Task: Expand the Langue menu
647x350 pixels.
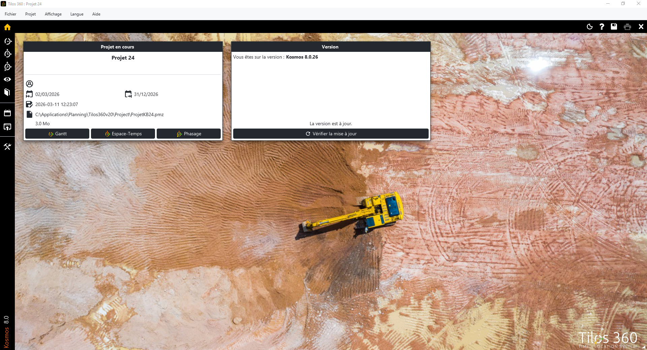Action: 77,14
